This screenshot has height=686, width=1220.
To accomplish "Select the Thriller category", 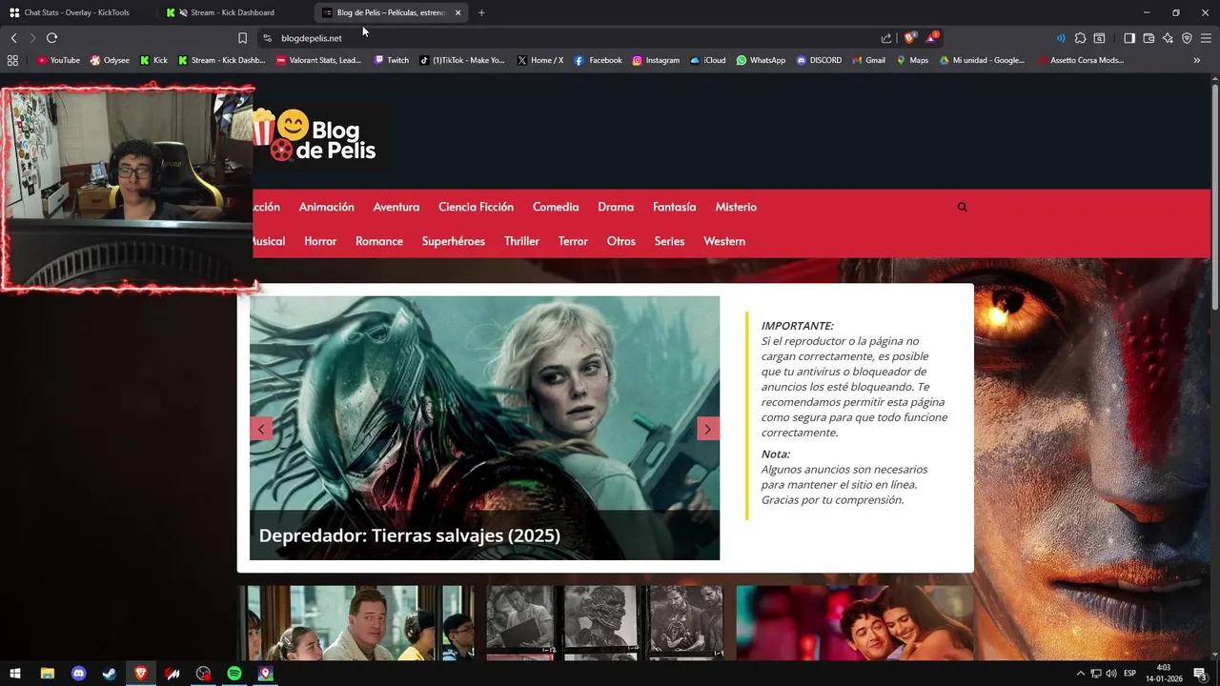I will click(x=521, y=241).
